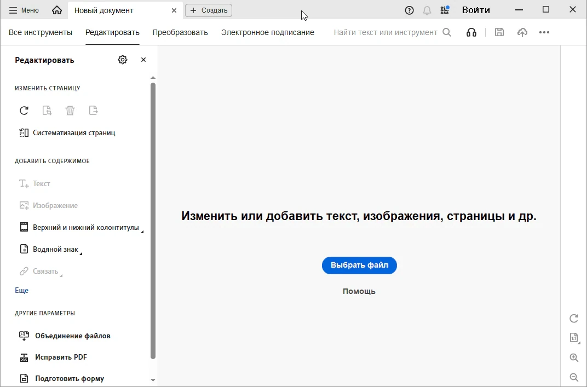Open the apps grid icon
The height and width of the screenshot is (387, 587).
[445, 10]
